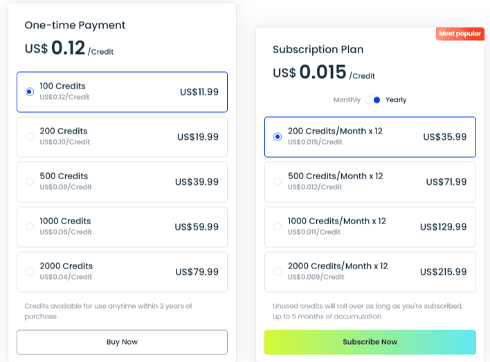Select the 100 Credits radio button
Image resolution: width=490 pixels, height=362 pixels.
coord(30,91)
